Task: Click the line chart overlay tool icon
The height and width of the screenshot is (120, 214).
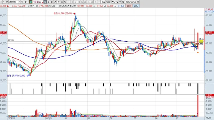Action: point(117,2)
